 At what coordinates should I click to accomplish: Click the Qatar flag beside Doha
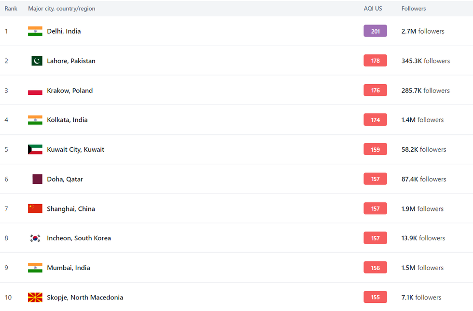pos(37,179)
